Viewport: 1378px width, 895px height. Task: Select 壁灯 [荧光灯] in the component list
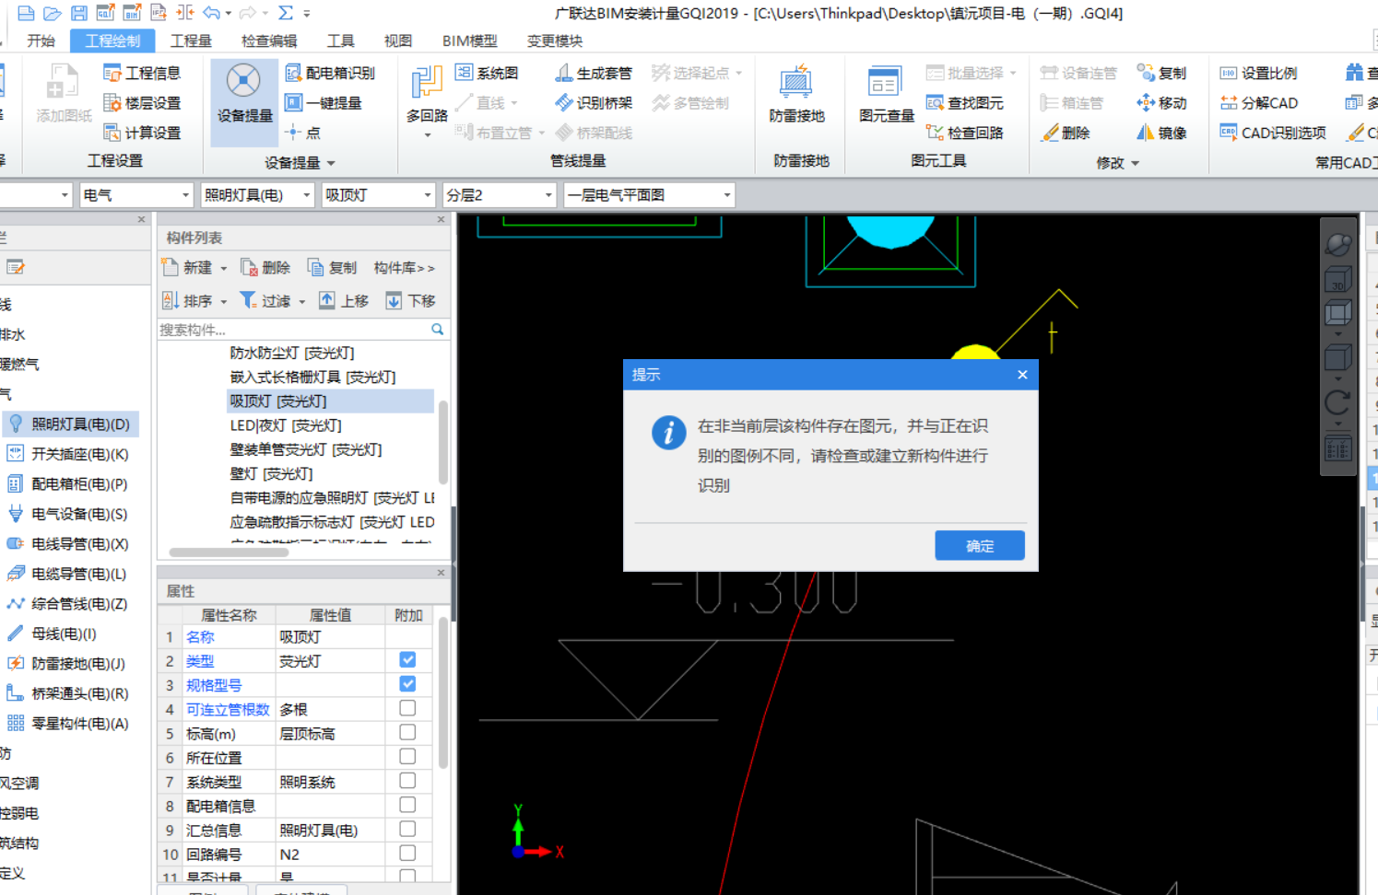[x=271, y=473]
